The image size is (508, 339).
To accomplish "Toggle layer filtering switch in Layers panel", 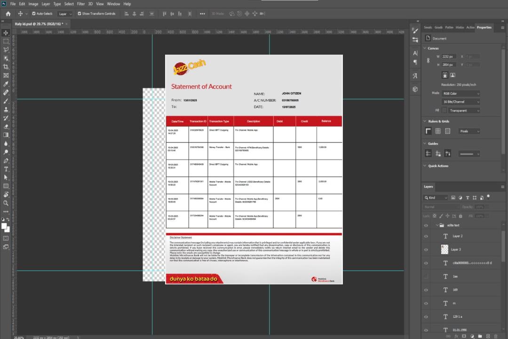I will click(x=488, y=197).
